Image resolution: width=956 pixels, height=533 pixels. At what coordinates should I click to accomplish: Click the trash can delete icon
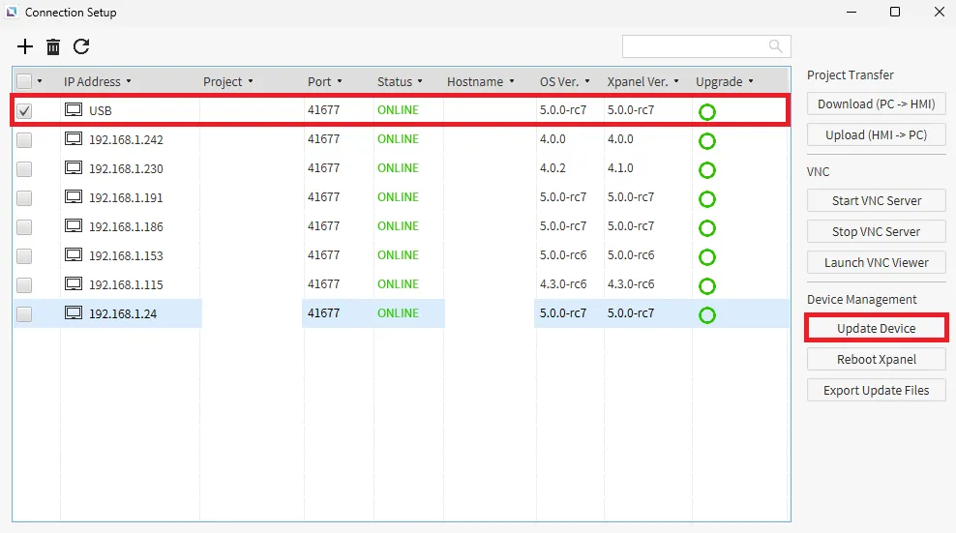[53, 46]
